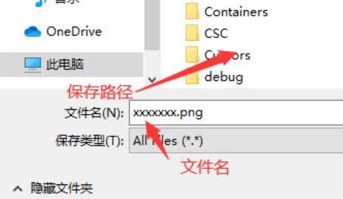Open the 保存类型 All Files dropdown
The width and height of the screenshot is (343, 199).
pyautogui.click(x=236, y=141)
